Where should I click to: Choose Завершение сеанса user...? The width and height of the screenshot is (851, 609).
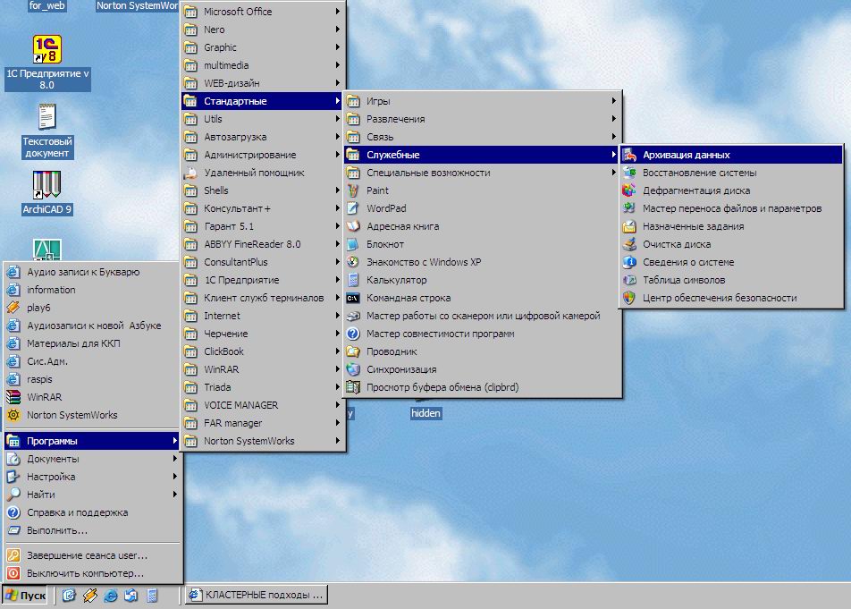pos(92,555)
